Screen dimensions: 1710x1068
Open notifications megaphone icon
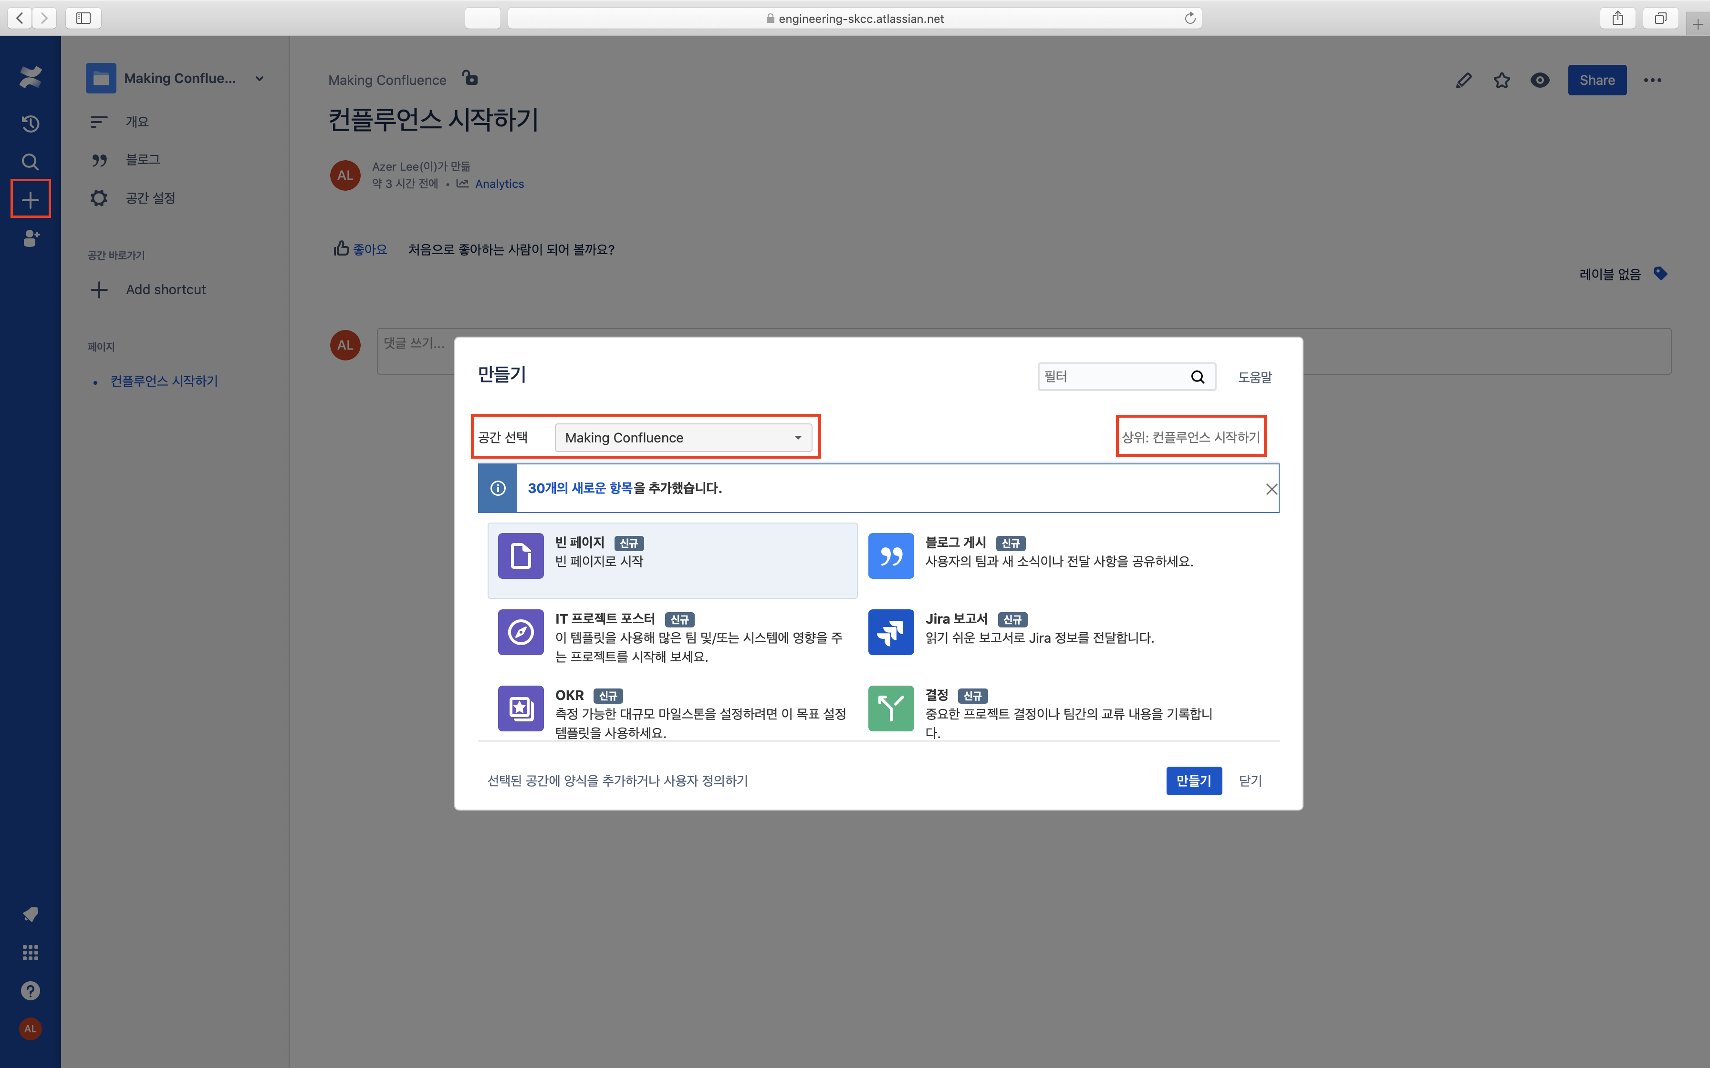click(31, 914)
